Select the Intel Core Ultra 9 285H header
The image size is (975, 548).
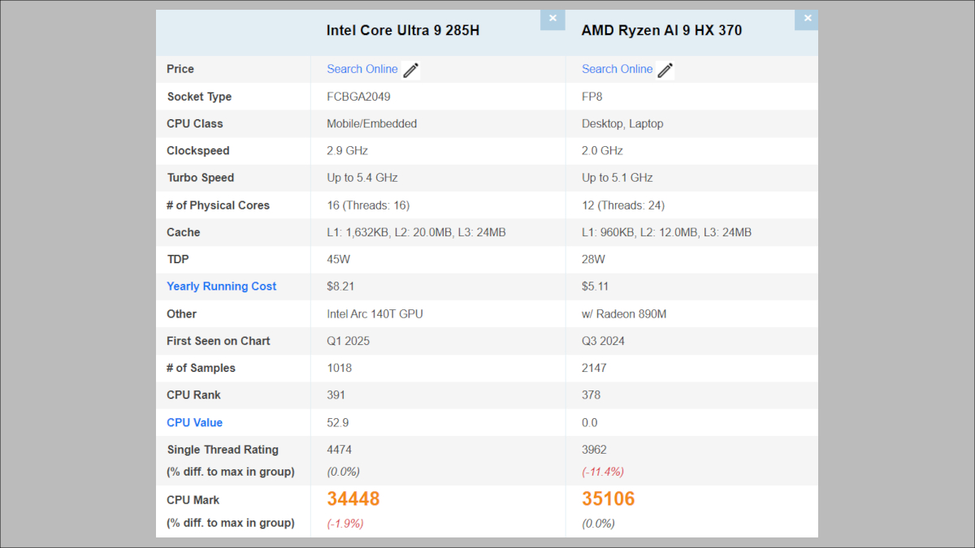[x=403, y=30]
